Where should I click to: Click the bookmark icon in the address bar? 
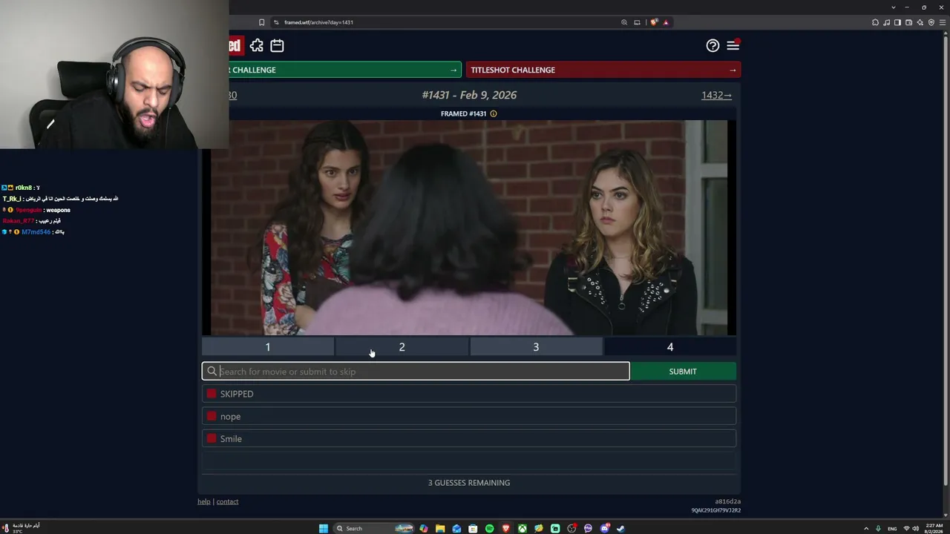pyautogui.click(x=261, y=22)
